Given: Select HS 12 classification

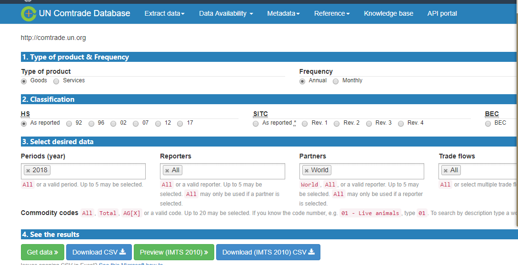Looking at the screenshot, I should pyautogui.click(x=158, y=124).
